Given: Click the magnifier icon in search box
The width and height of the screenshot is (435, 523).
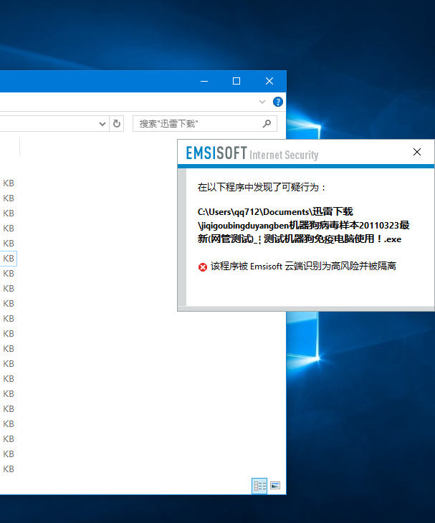Looking at the screenshot, I should coord(267,124).
